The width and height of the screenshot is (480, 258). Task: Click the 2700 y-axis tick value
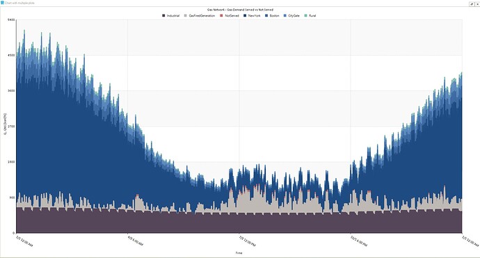point(11,127)
